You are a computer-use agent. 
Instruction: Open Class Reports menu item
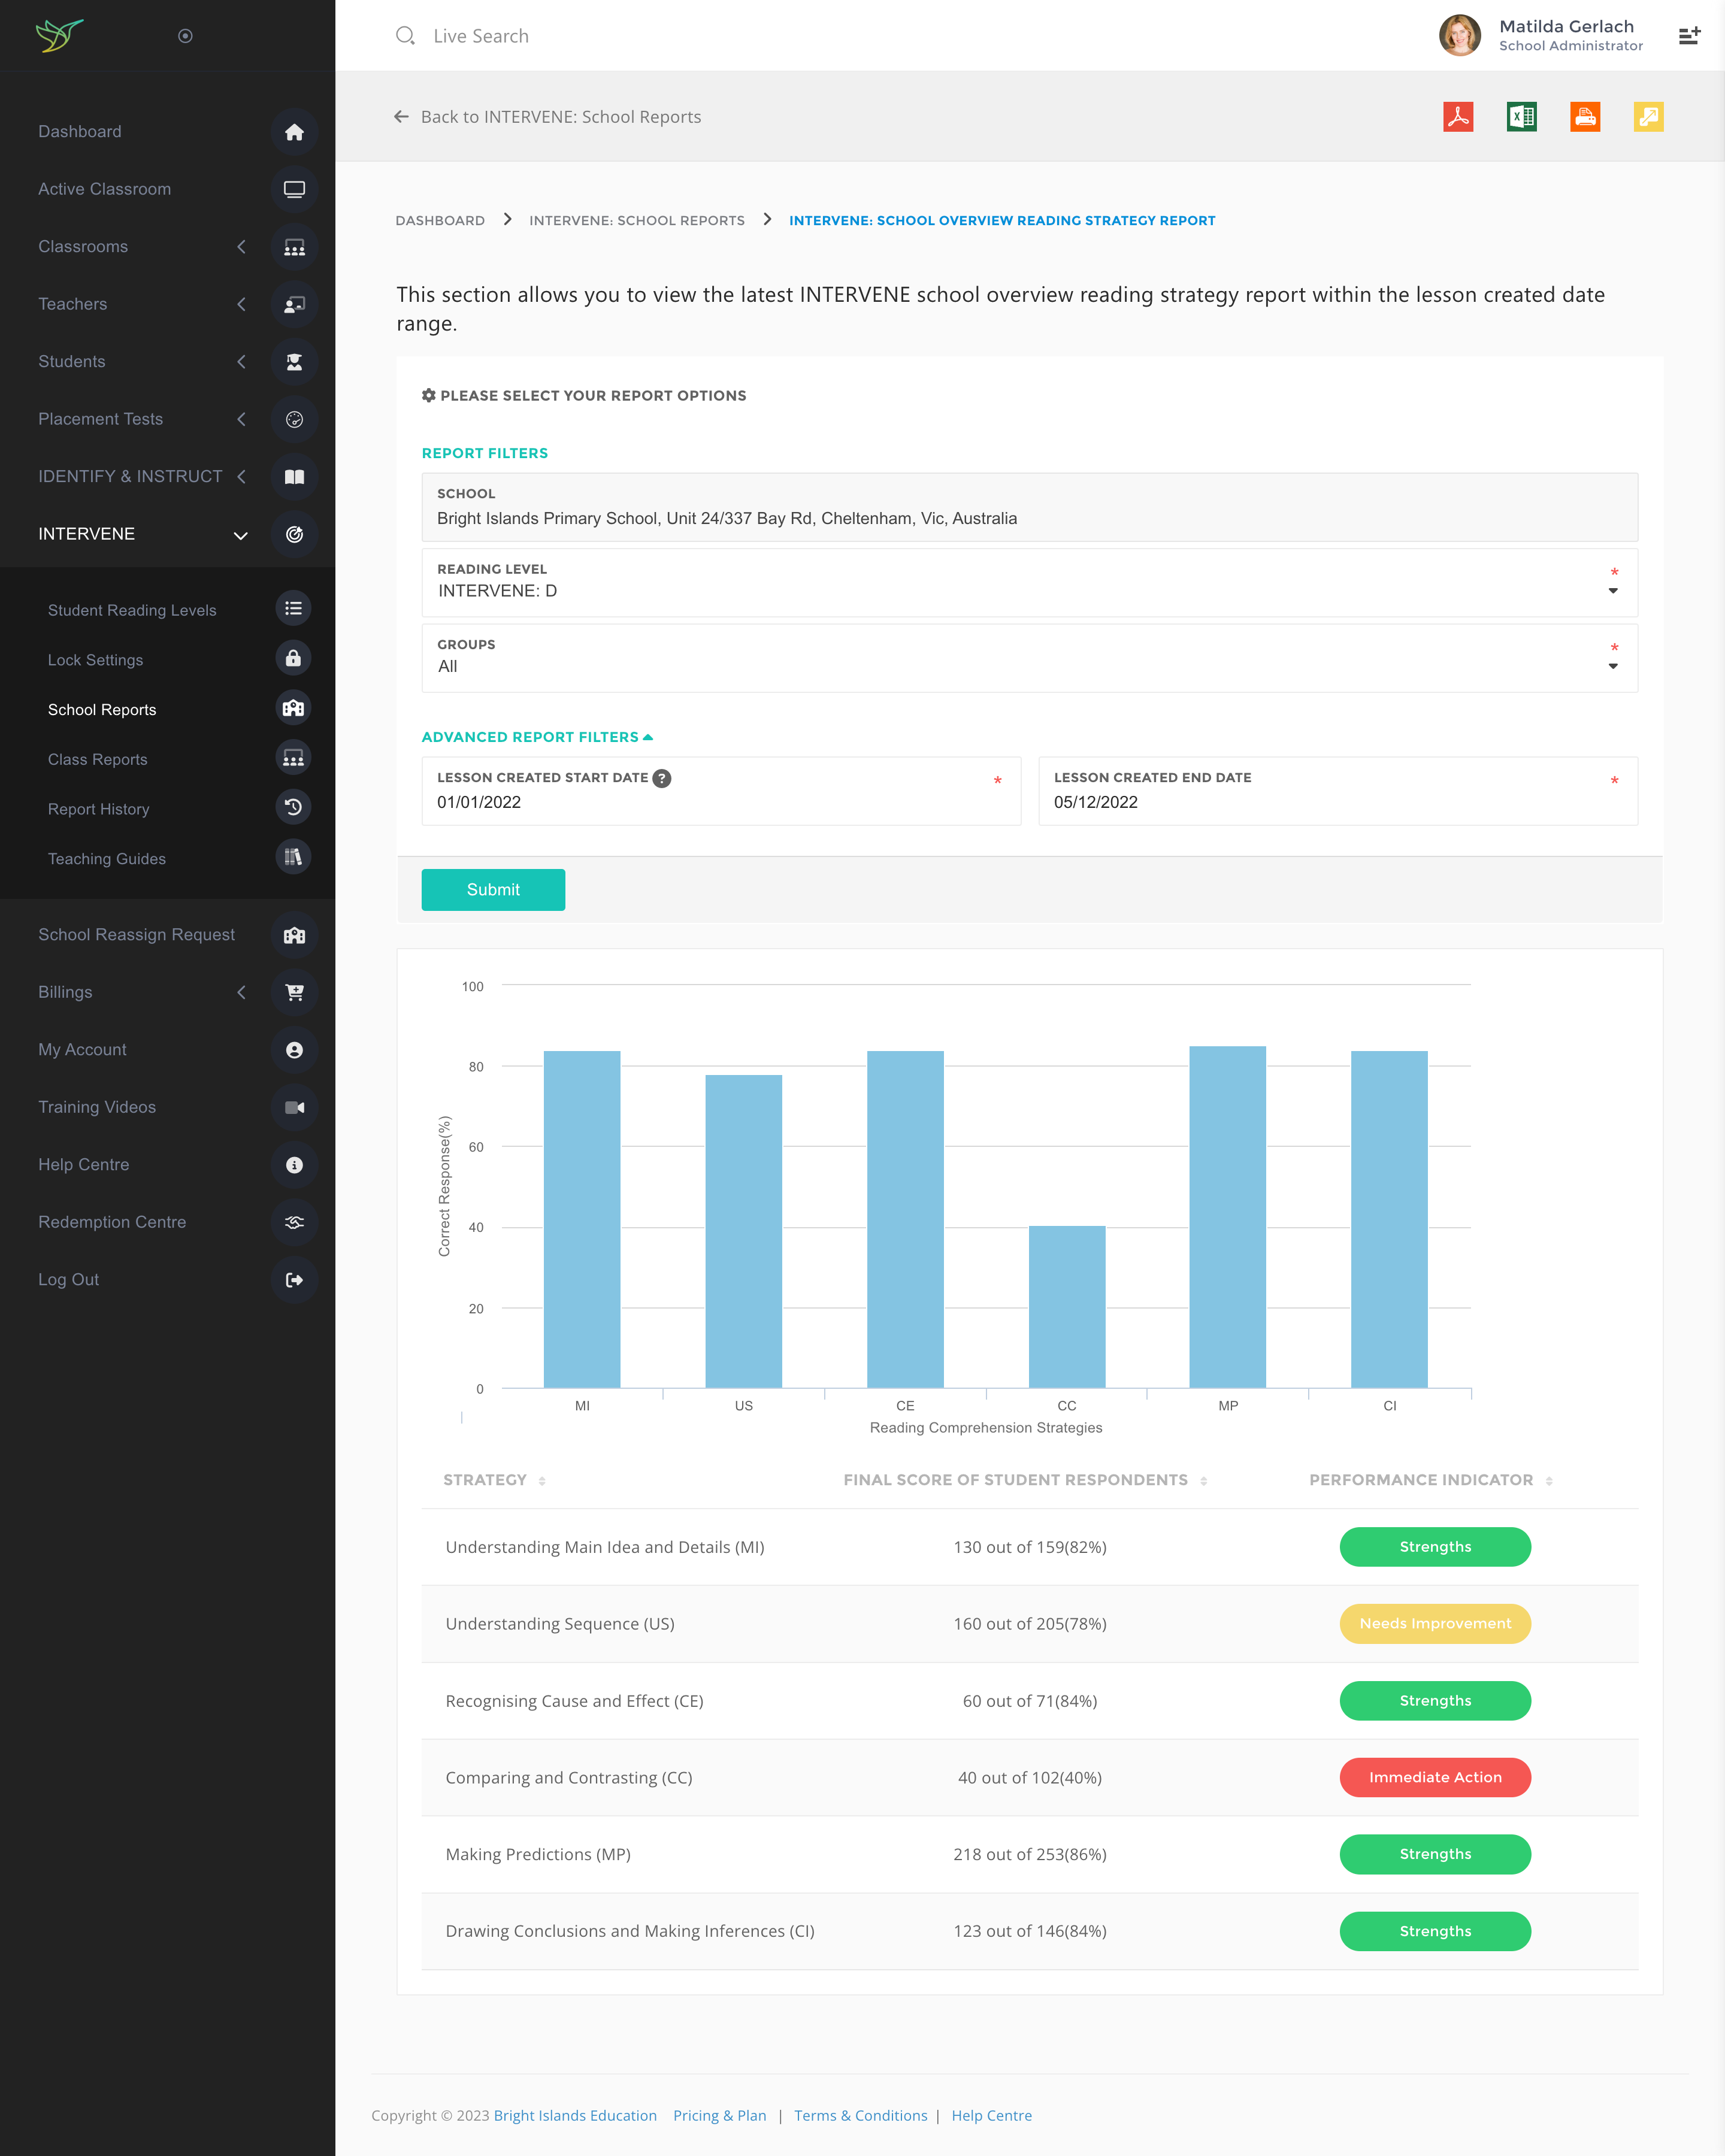98,759
